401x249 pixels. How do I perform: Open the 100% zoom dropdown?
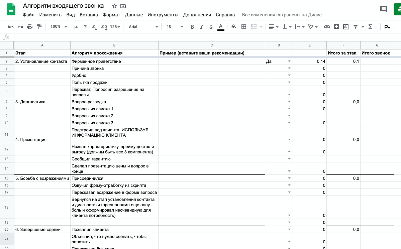59,27
